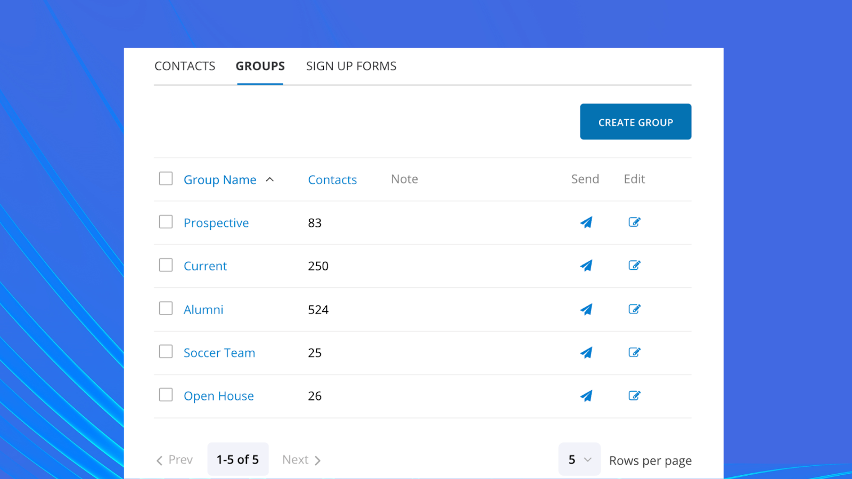Image resolution: width=852 pixels, height=479 pixels.
Task: Select the Soccer Team group checkbox
Action: click(166, 351)
